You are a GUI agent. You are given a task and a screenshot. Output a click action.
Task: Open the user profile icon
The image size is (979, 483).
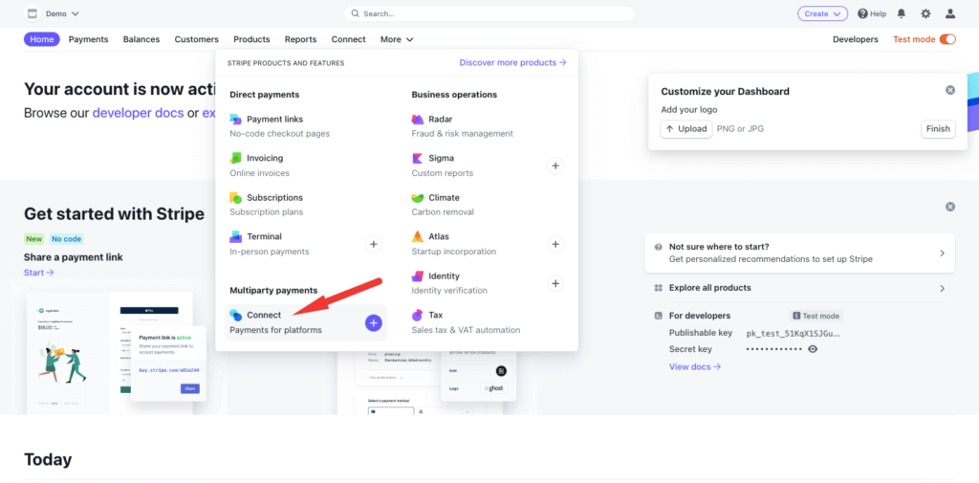950,13
